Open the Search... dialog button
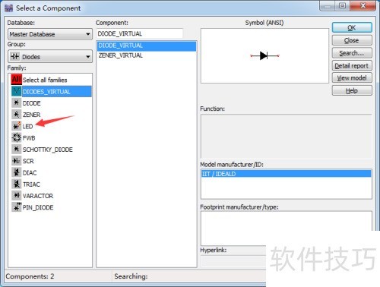 point(352,53)
